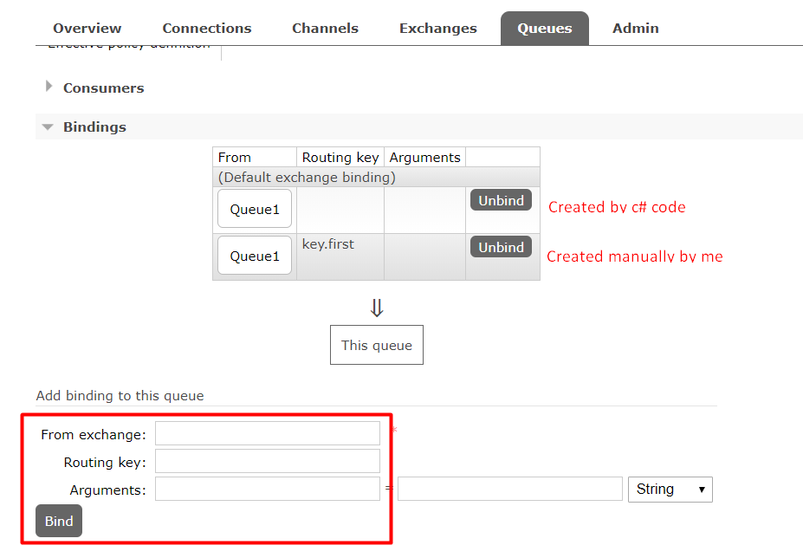Open Queue1 in the key.first row
This screenshot has height=558, width=803.
(x=254, y=255)
